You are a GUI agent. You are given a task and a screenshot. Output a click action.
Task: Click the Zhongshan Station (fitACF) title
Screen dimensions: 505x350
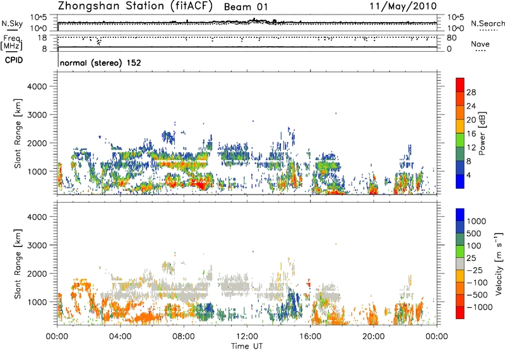click(x=135, y=6)
